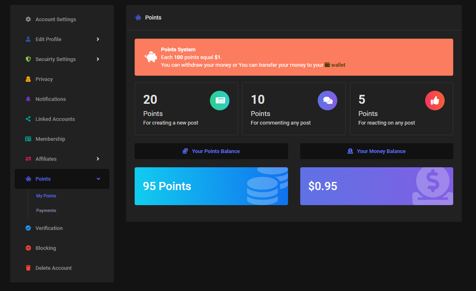Click the Privacy icon in sidebar
The height and width of the screenshot is (291, 476).
click(28, 79)
